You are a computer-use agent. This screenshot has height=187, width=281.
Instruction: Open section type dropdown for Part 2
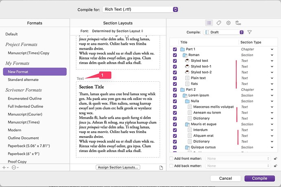tap(272, 90)
